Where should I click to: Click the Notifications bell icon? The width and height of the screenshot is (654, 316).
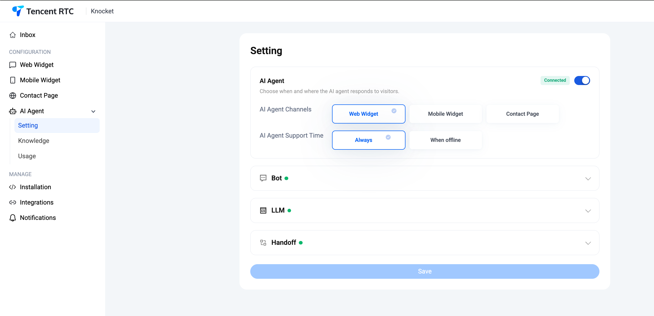click(13, 218)
